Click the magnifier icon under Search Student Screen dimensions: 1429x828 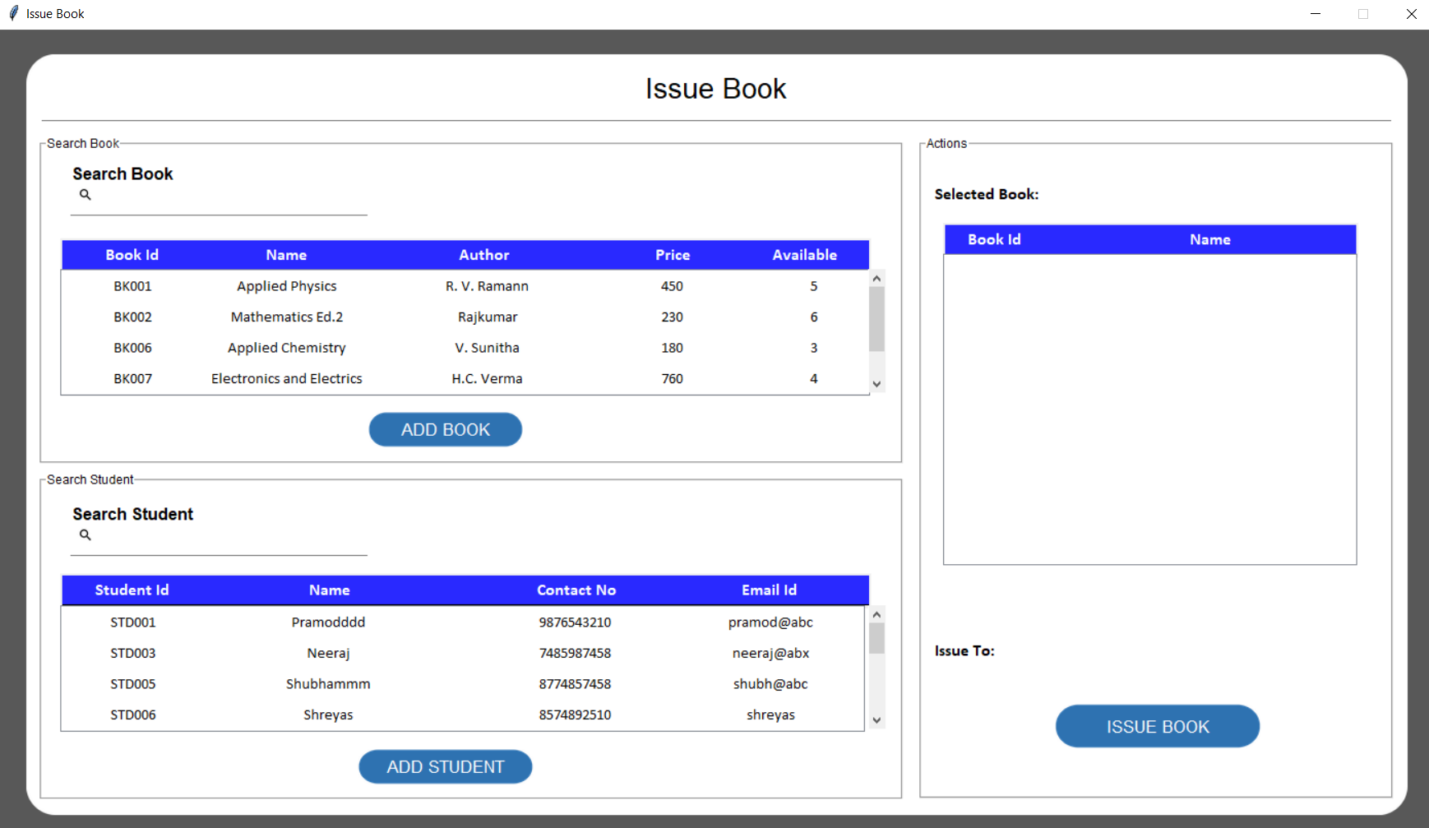(x=85, y=535)
